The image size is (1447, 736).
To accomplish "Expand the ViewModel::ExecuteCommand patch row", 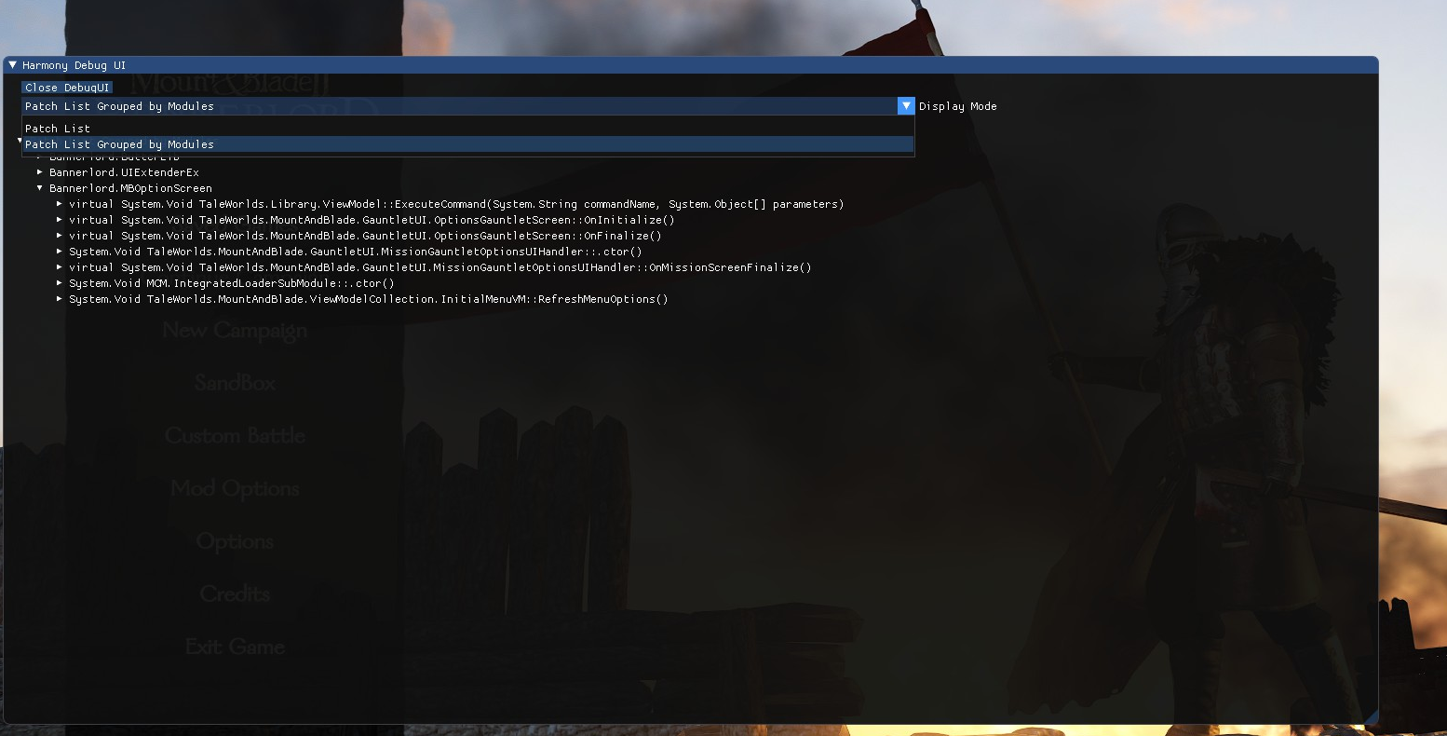I will pyautogui.click(x=60, y=204).
